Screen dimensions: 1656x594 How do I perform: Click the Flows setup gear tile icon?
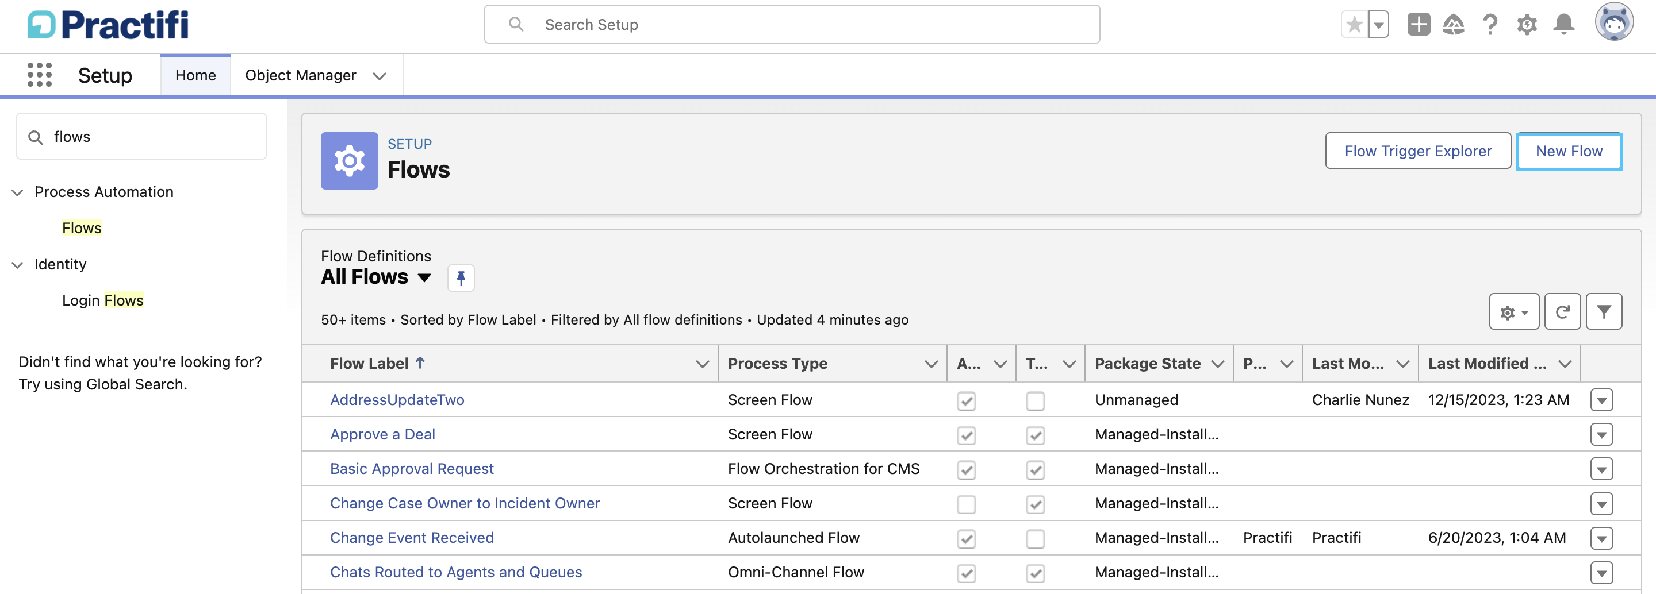pos(349,160)
